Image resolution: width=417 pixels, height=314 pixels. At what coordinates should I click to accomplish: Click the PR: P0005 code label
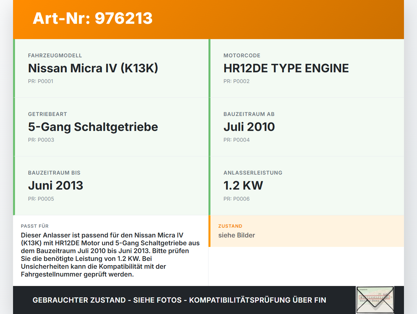pos(41,198)
